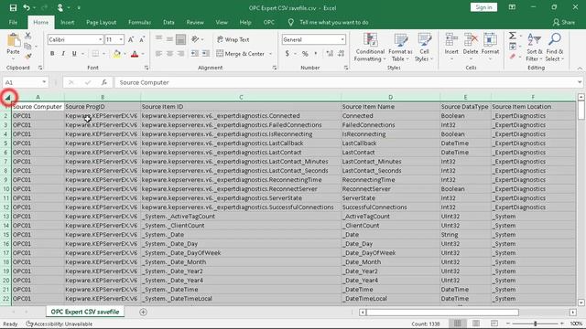The width and height of the screenshot is (586, 329).
Task: Select column C header
Action: click(x=241, y=97)
